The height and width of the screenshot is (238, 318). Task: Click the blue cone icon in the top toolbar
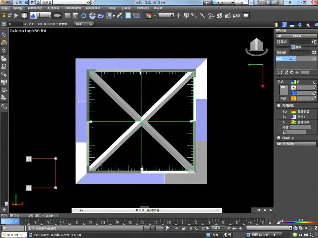[33, 15]
